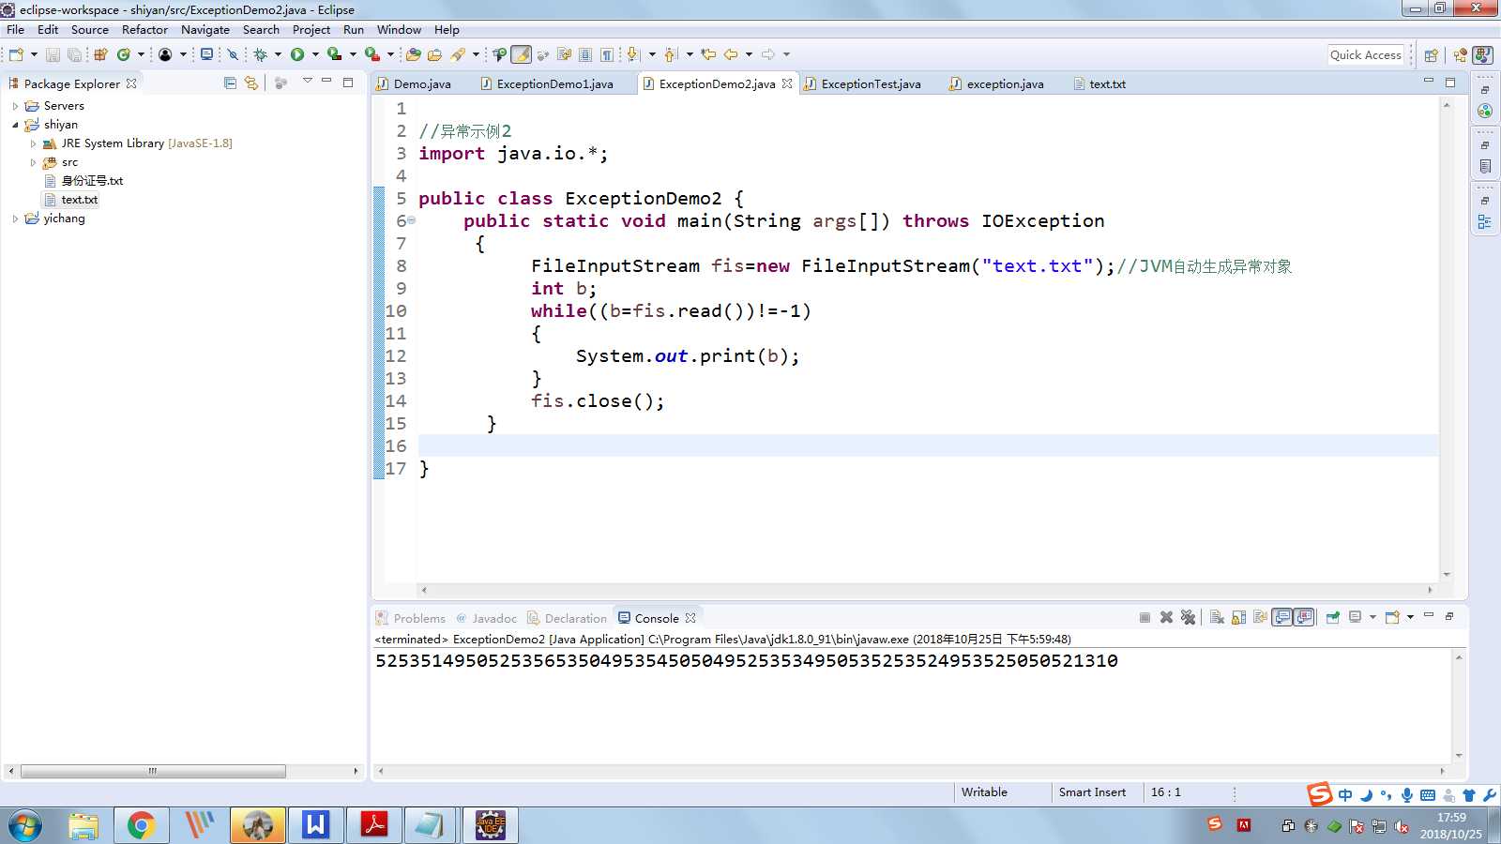The image size is (1501, 844).
Task: Click the Next Annotation arrow icon
Action: pos(632,54)
